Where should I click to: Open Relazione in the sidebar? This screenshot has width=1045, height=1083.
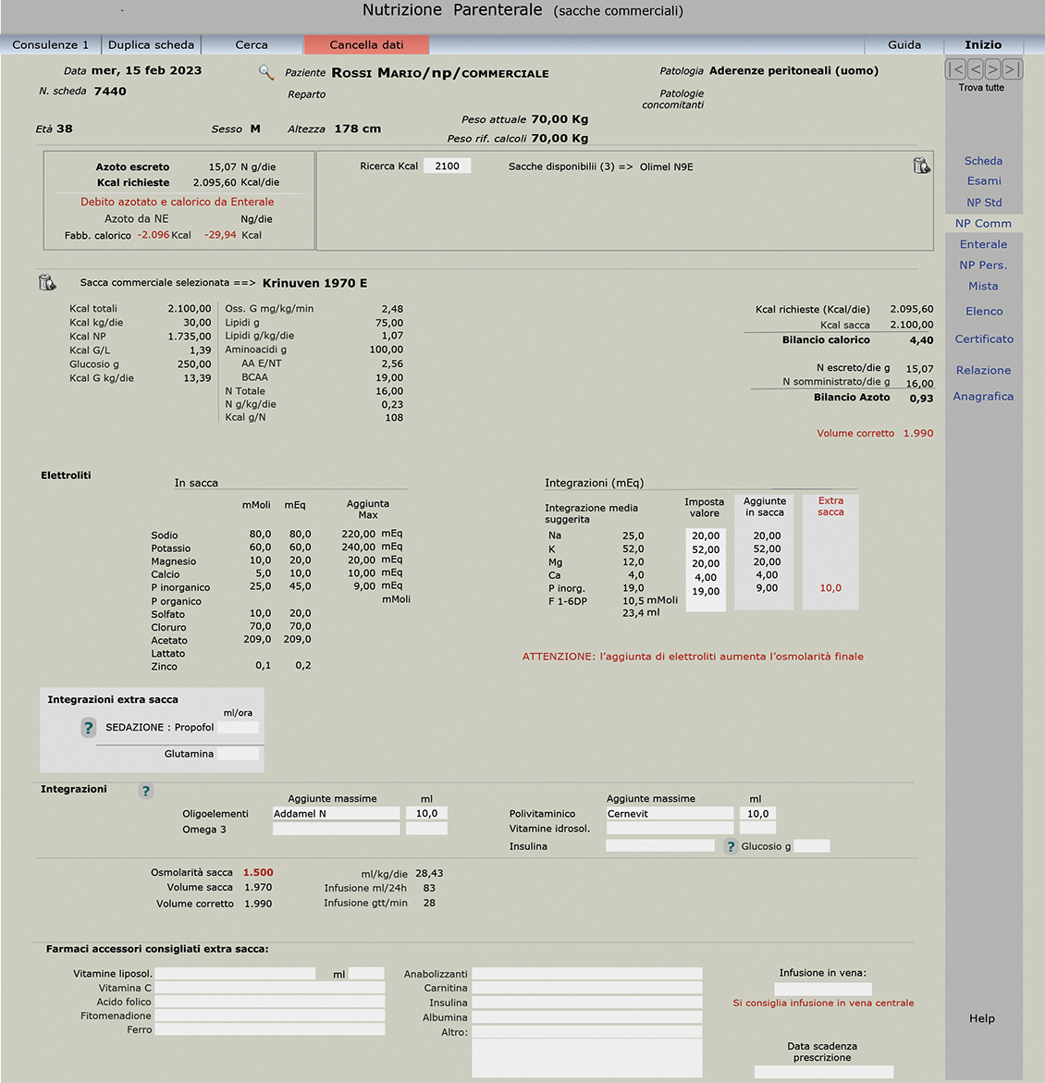(x=984, y=370)
